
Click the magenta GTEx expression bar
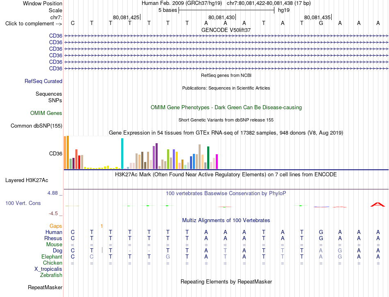217,162
